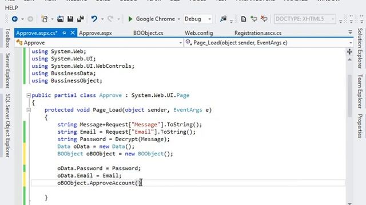Image resolution: width=366 pixels, height=205 pixels.
Task: Open the Navigate Backward history dropdown
Action: pyautogui.click(x=22, y=19)
